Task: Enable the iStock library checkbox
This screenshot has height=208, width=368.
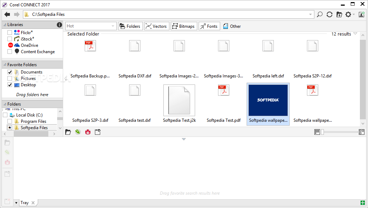Action: coord(10,39)
